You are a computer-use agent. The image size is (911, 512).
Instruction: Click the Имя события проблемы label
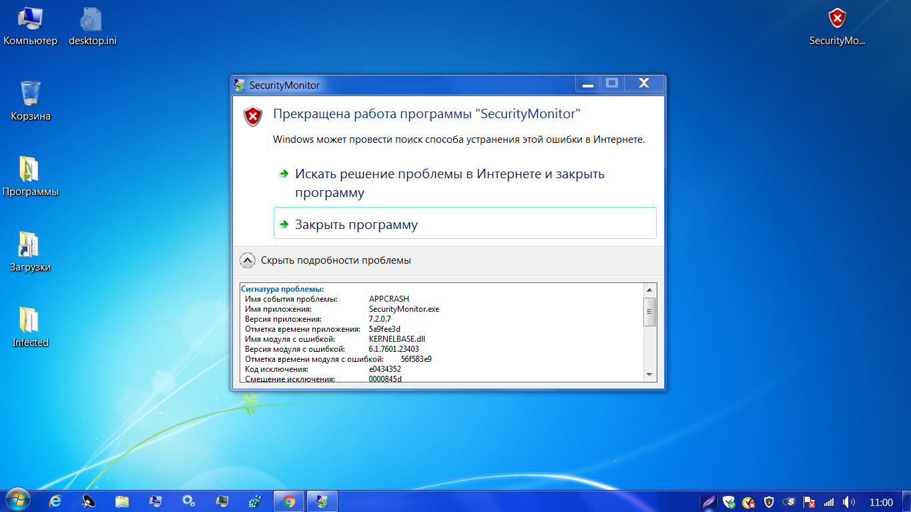click(x=291, y=299)
